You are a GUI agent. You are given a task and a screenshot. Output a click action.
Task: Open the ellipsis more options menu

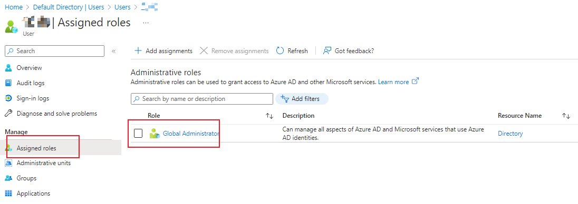(146, 23)
